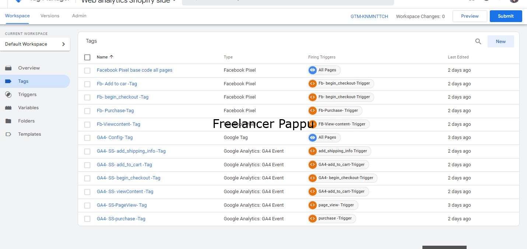This screenshot has width=527, height=249.
Task: Check the Fb- Add to car -Tag checkbox
Action: [87, 84]
